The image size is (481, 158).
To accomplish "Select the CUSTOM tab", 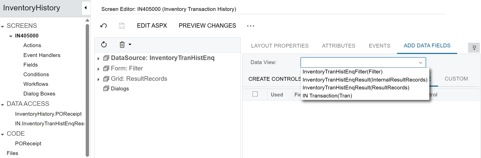I will (456, 79).
